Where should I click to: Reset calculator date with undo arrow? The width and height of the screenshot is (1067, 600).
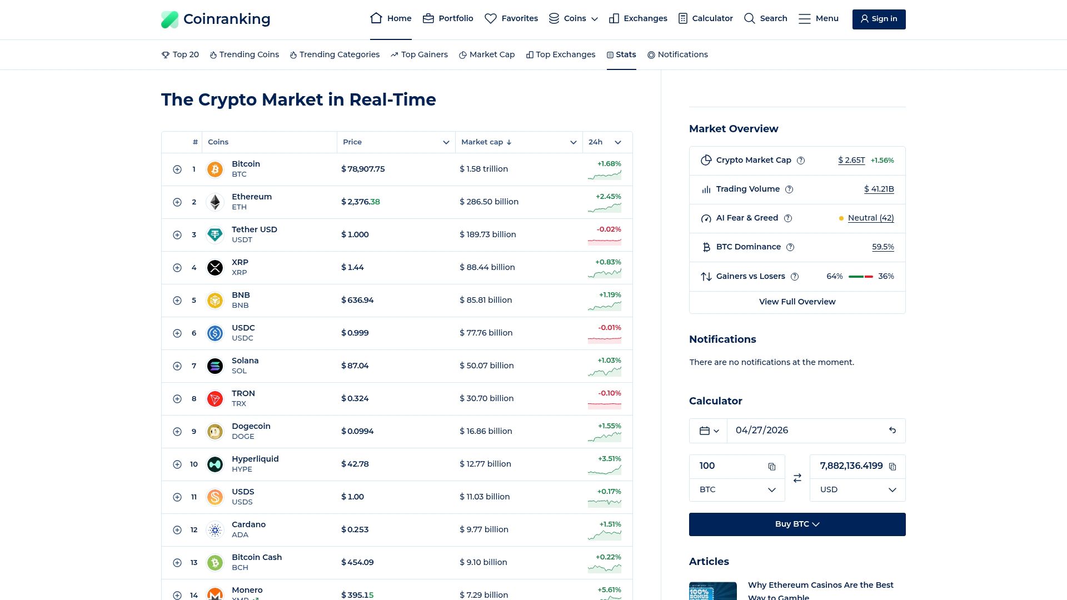893,431
